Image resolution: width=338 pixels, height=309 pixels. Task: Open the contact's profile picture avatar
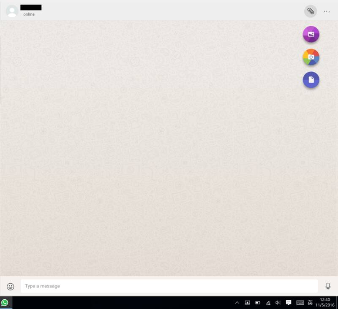[12, 11]
